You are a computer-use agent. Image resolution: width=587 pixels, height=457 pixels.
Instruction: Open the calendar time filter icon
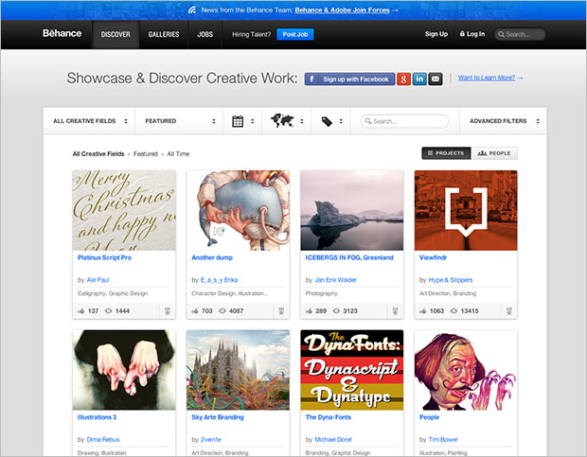pyautogui.click(x=238, y=121)
